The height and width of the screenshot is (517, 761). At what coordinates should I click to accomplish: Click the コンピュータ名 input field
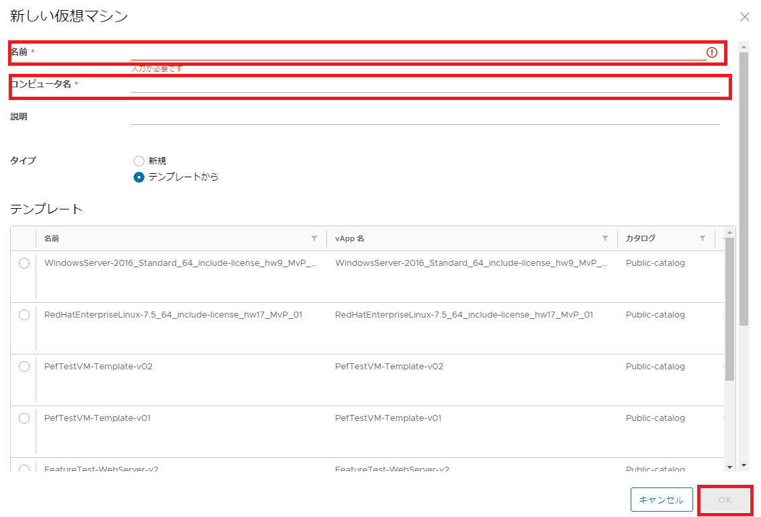[x=424, y=85]
